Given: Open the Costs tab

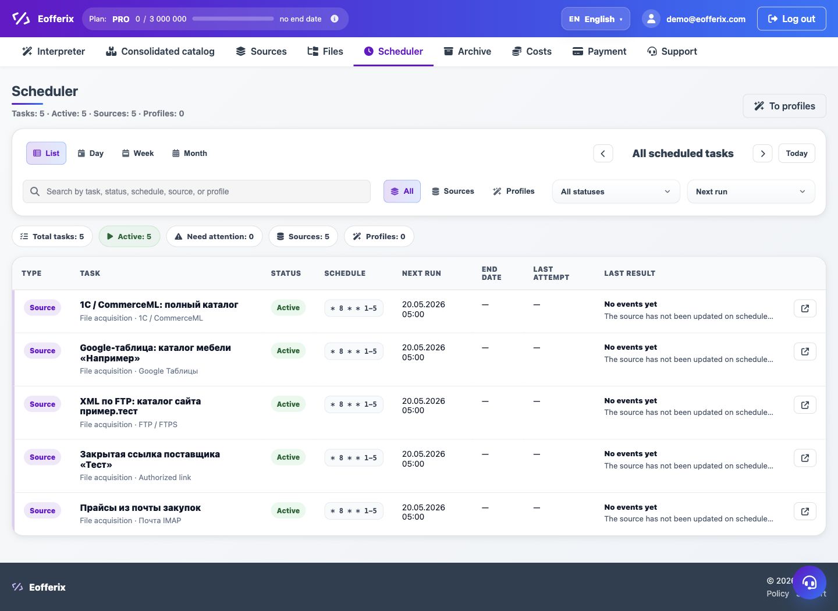Looking at the screenshot, I should 532,51.
